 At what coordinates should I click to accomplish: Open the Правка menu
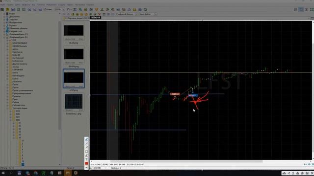tap(10, 4)
